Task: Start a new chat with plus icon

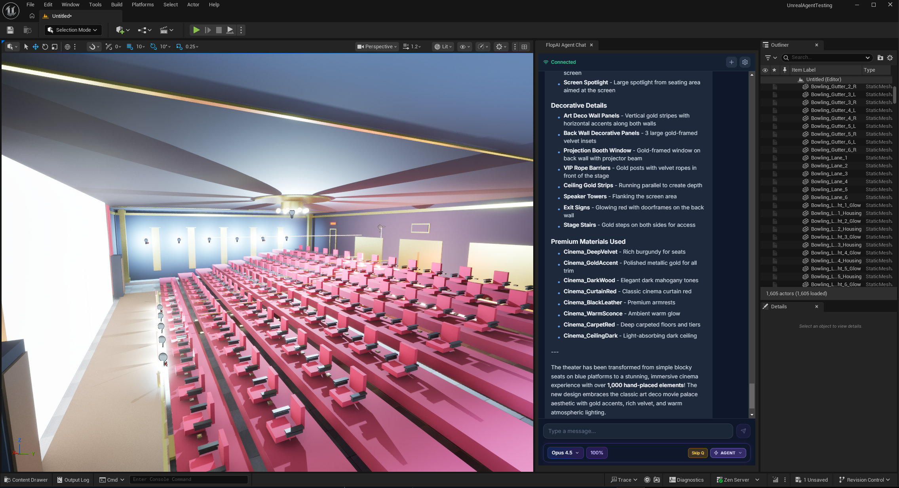Action: 732,62
